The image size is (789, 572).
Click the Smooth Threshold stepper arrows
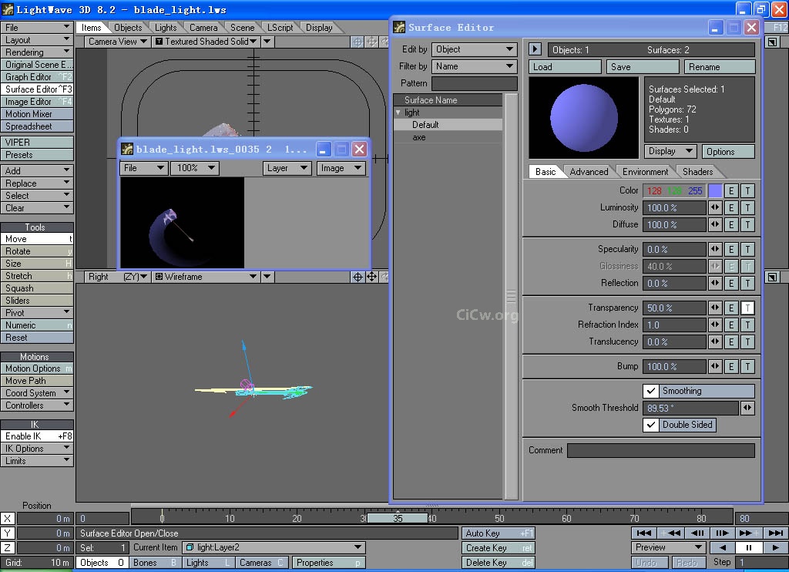click(747, 408)
